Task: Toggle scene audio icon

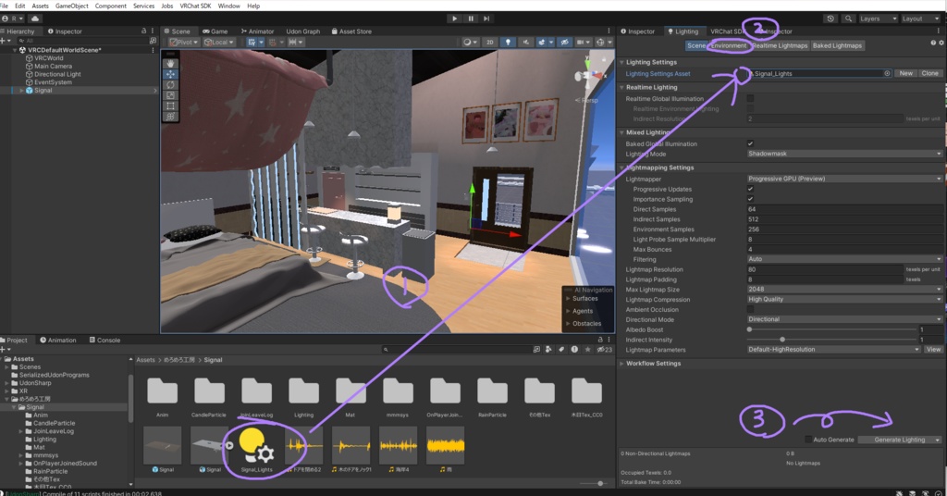Action: point(525,43)
